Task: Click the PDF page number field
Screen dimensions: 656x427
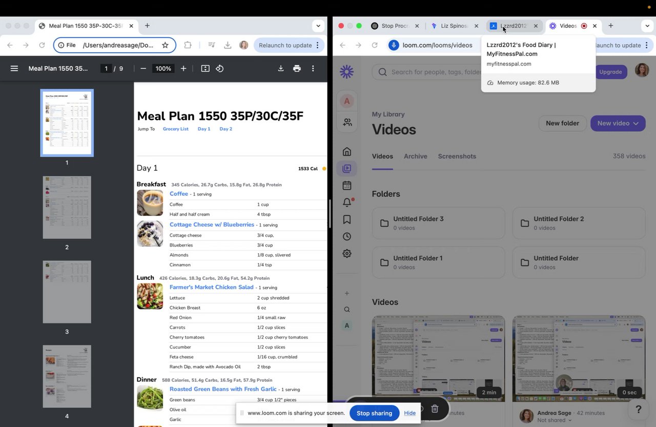Action: coord(106,68)
